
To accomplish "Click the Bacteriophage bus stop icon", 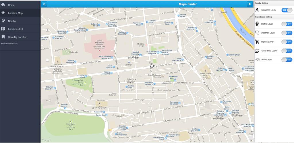I will tap(227, 55).
